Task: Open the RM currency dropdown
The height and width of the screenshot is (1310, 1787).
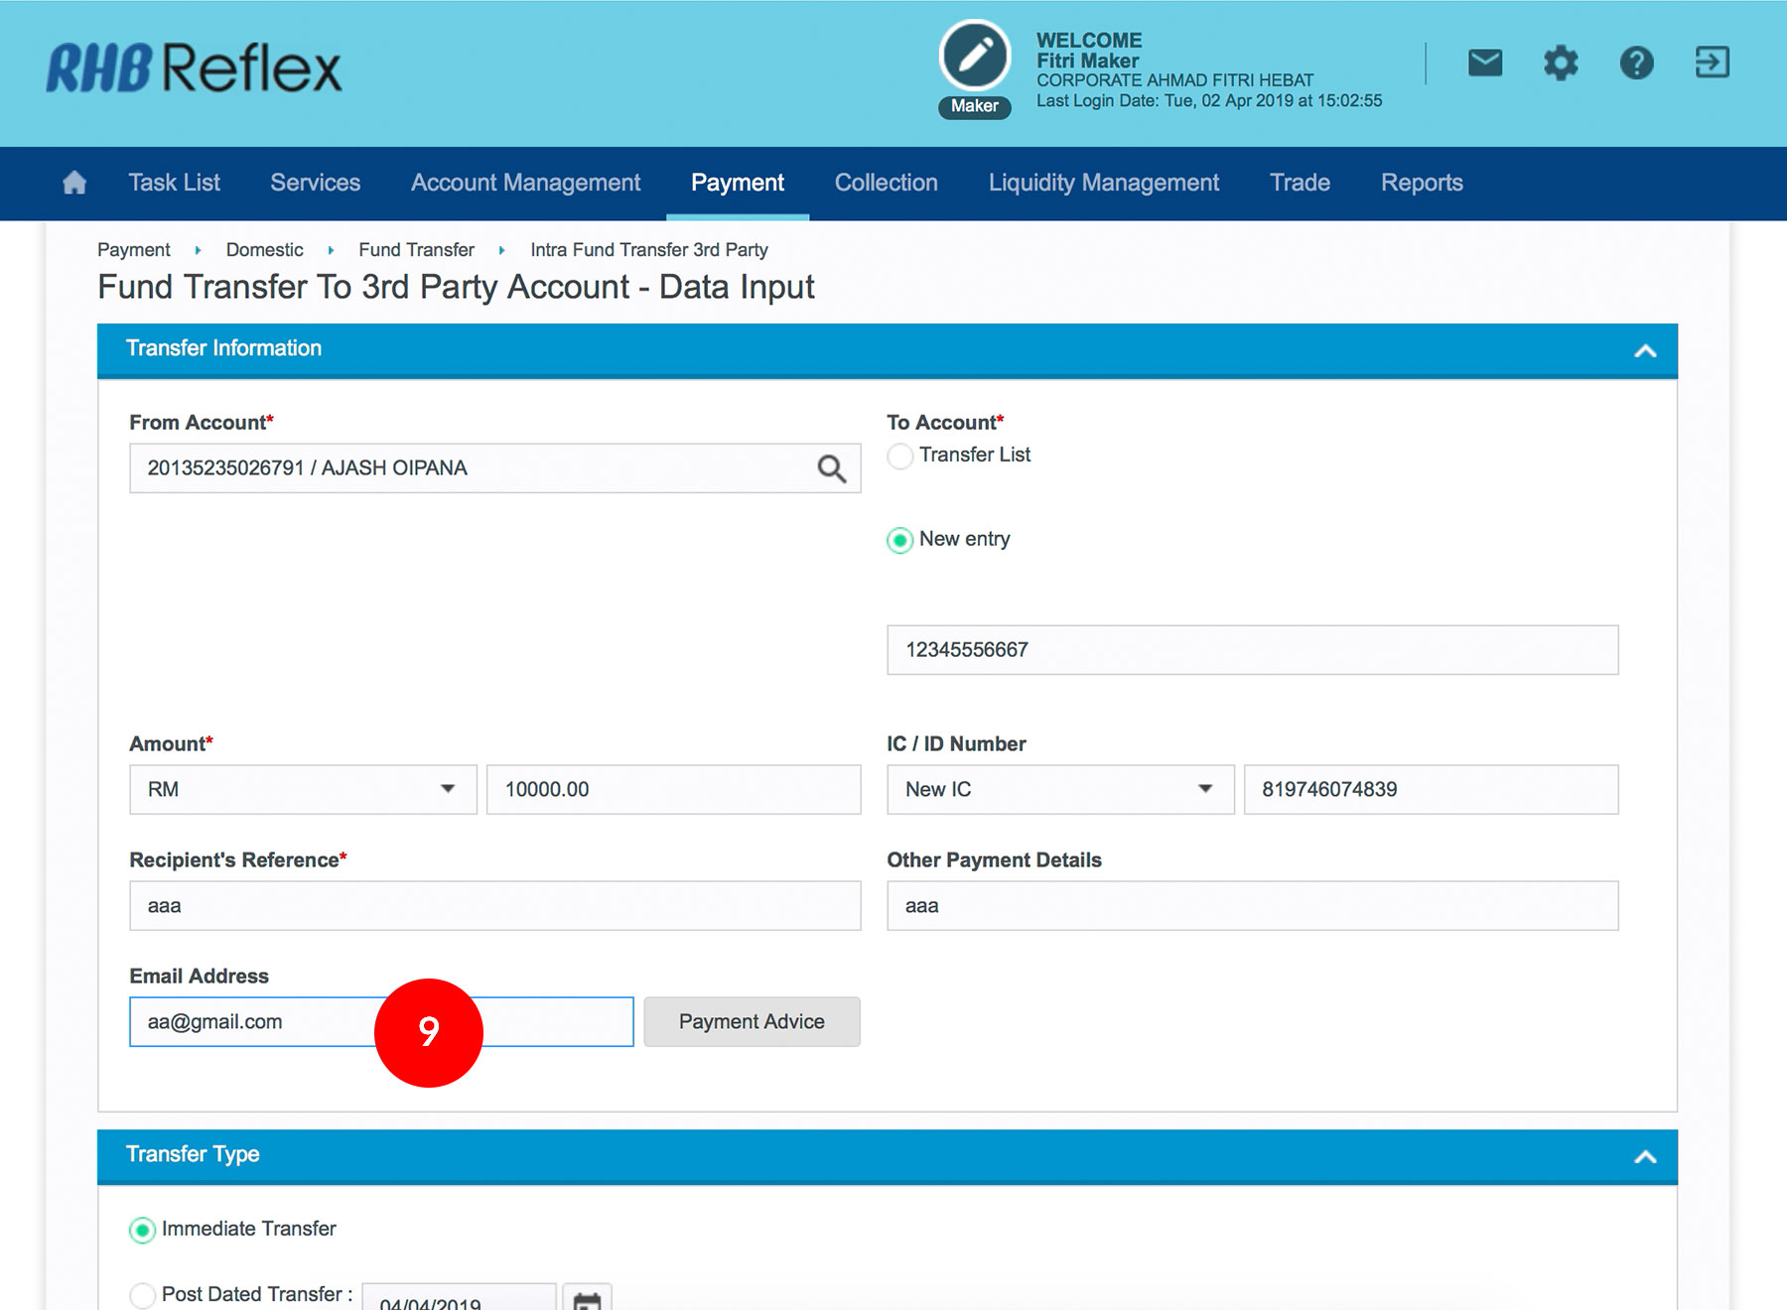Action: 303,789
